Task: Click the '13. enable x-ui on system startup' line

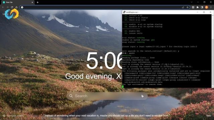Action: point(143,24)
